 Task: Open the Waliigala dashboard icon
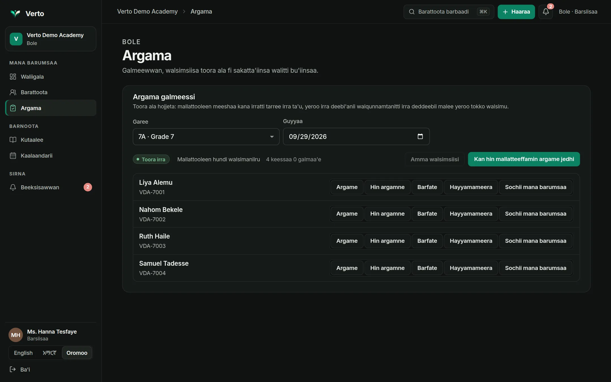13,77
